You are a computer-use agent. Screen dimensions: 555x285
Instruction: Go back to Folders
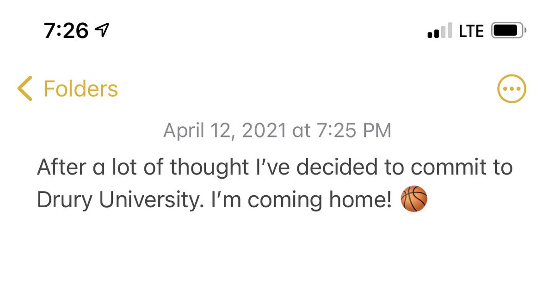pyautogui.click(x=80, y=88)
